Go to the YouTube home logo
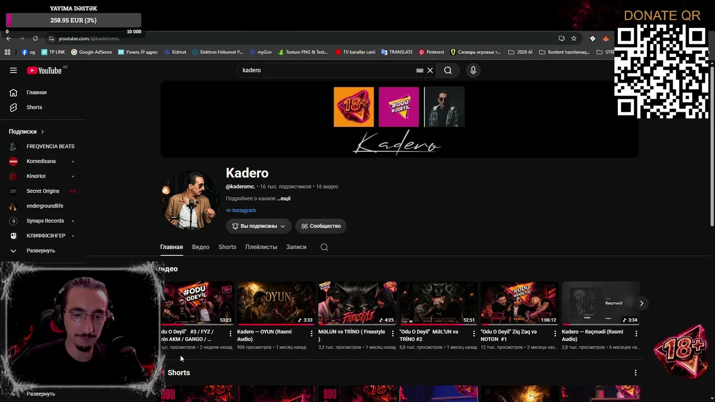The image size is (715, 402). click(x=44, y=70)
